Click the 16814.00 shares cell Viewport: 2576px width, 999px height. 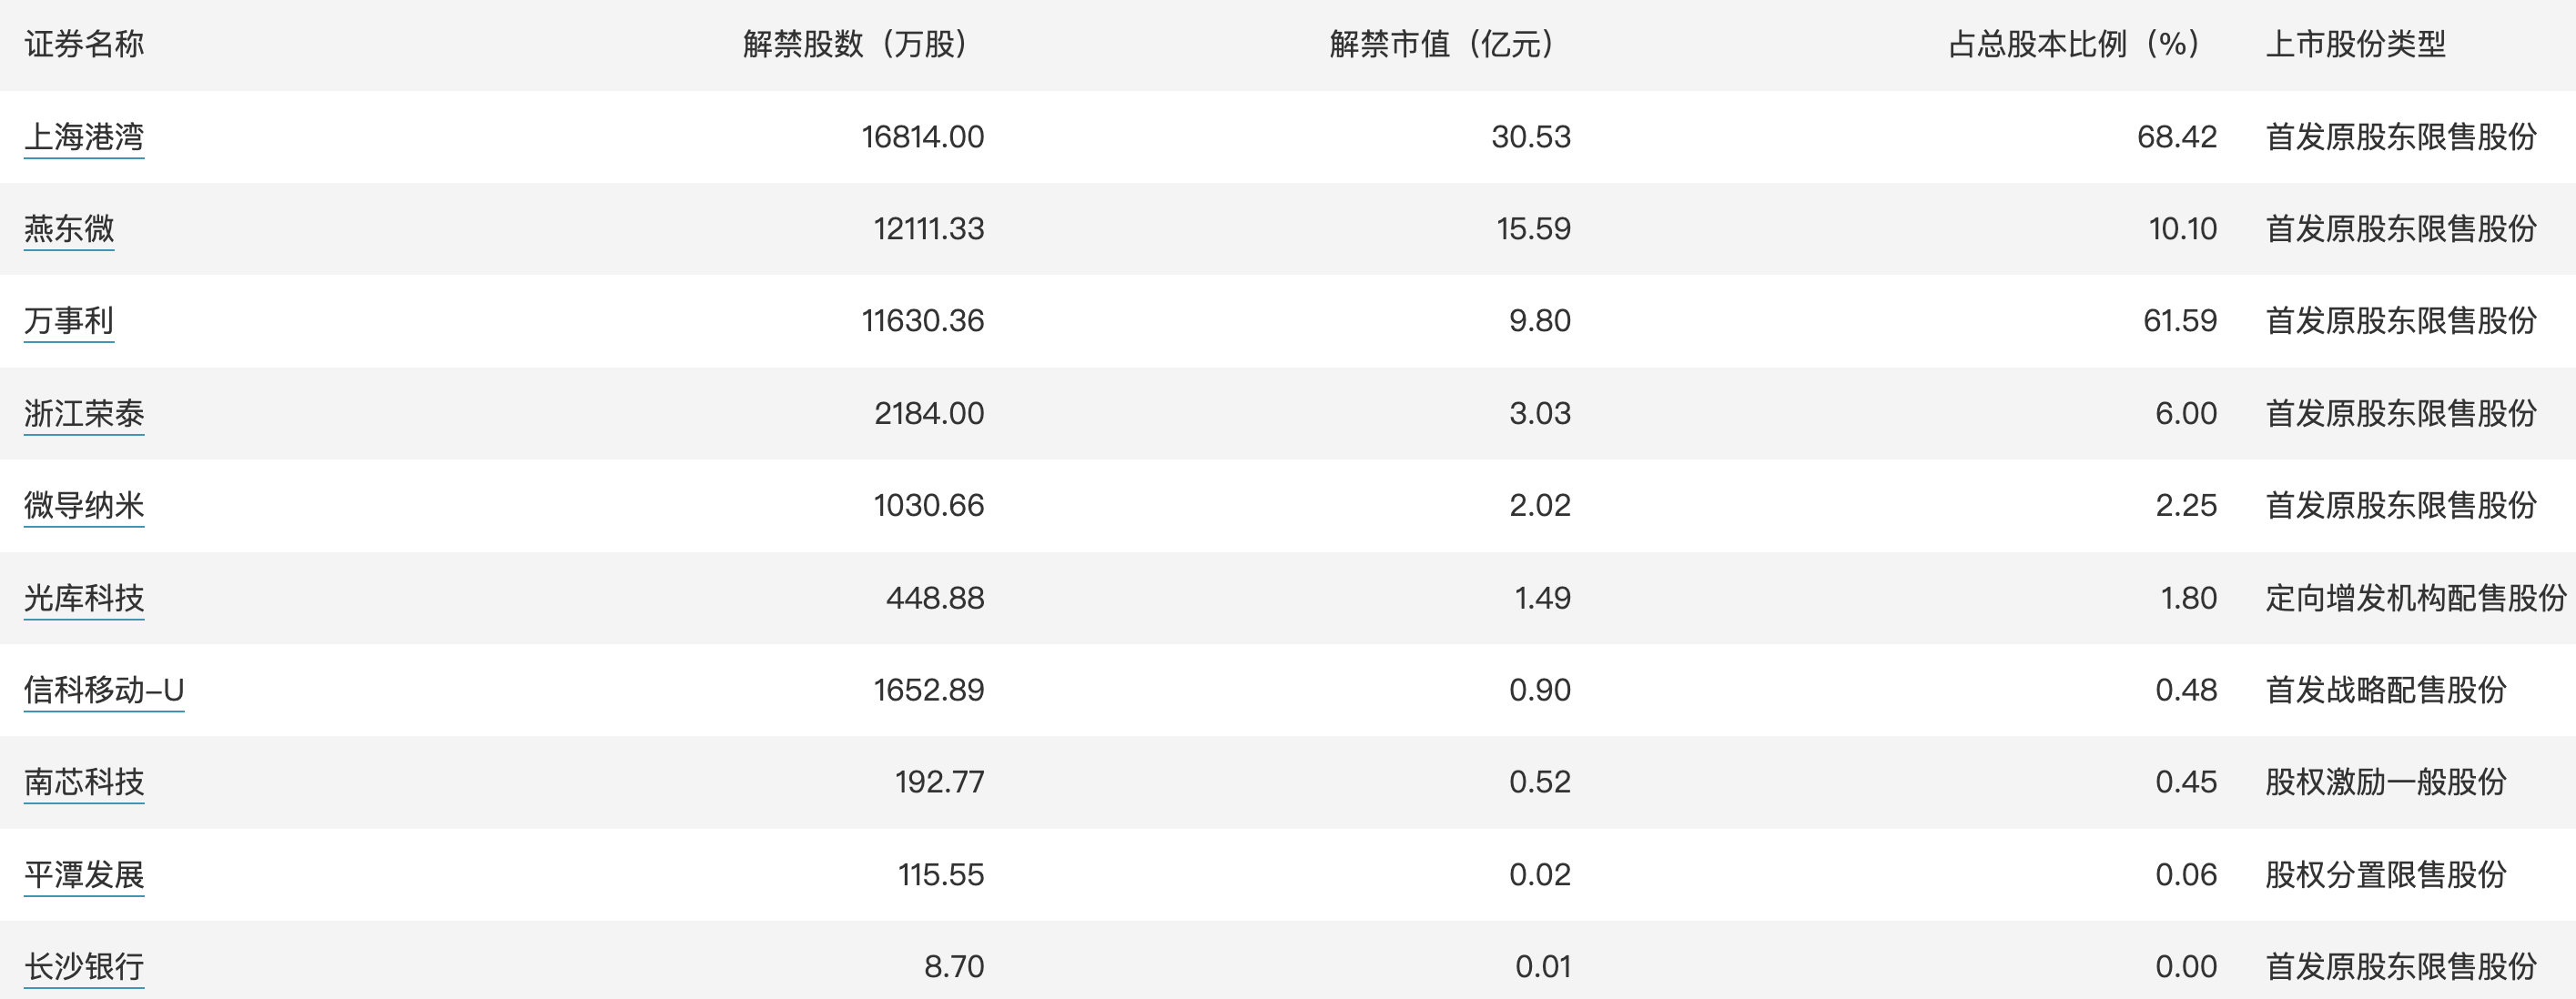pos(923,137)
